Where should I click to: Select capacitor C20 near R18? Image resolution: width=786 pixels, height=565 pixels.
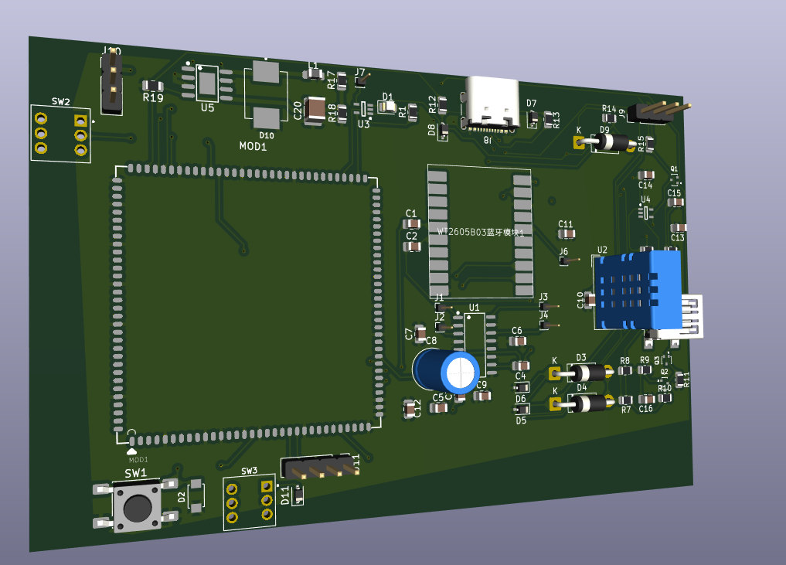coord(315,111)
